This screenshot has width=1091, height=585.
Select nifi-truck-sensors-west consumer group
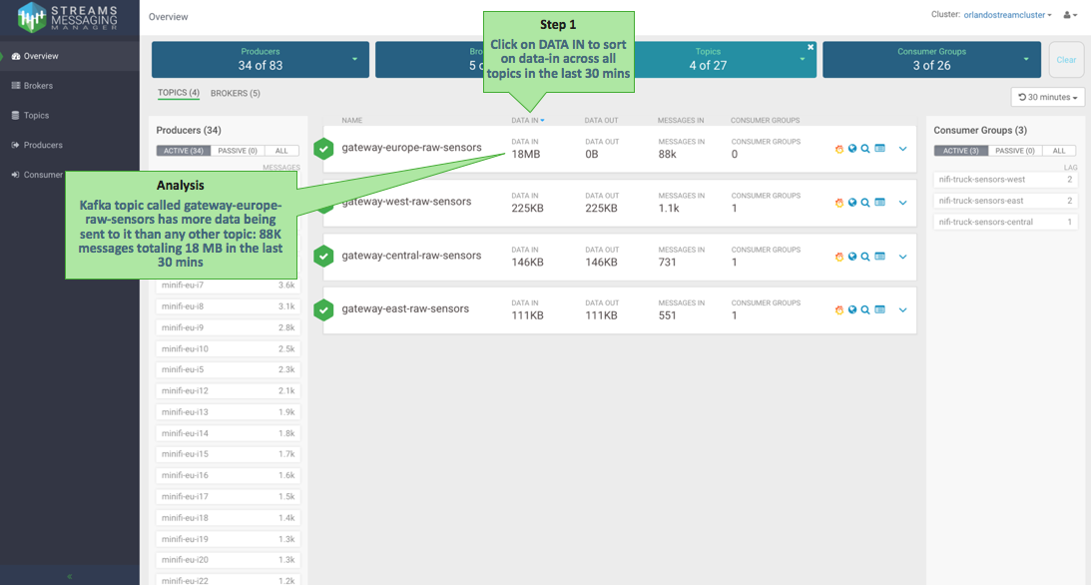click(1004, 180)
